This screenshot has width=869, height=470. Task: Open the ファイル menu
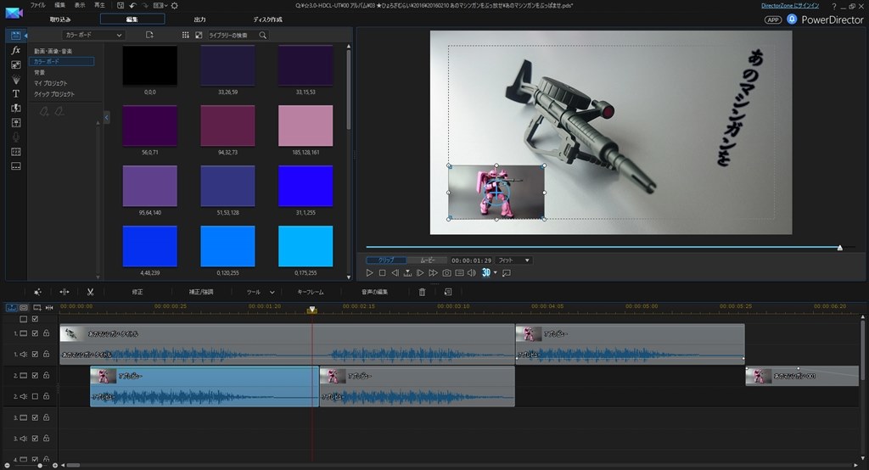pyautogui.click(x=38, y=5)
